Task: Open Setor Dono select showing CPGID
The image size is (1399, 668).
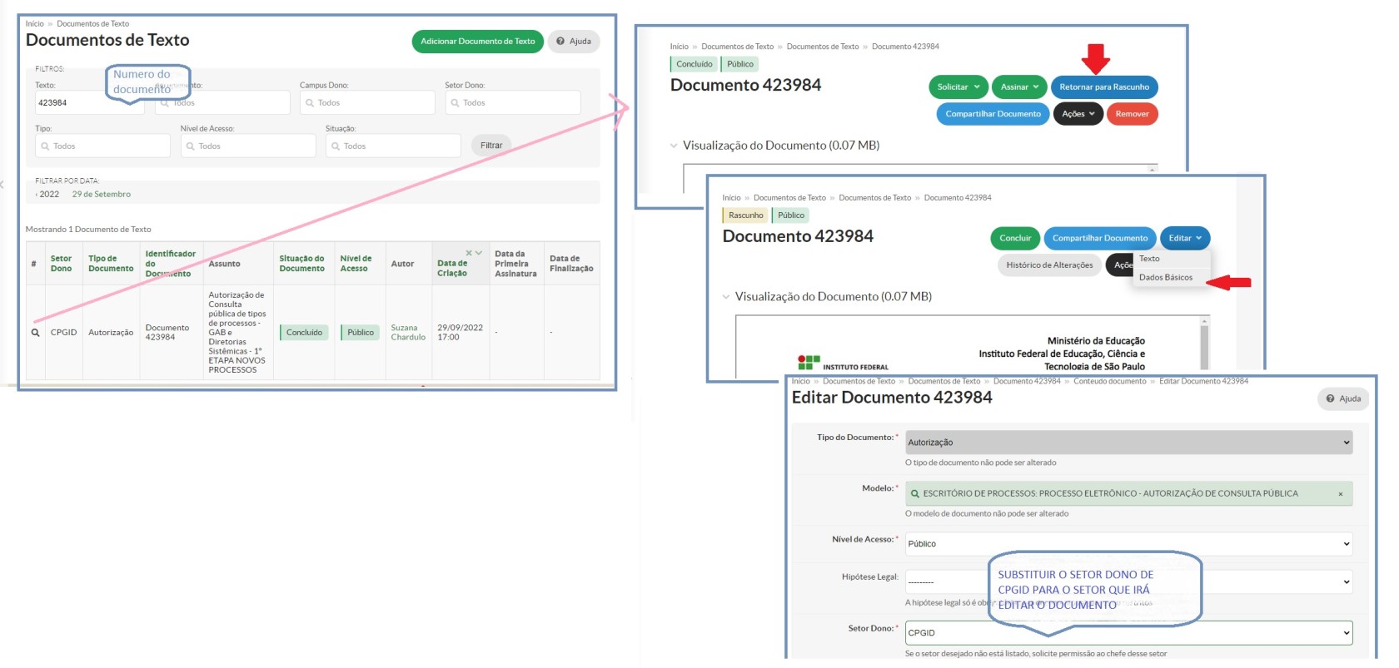Action: (x=1128, y=633)
